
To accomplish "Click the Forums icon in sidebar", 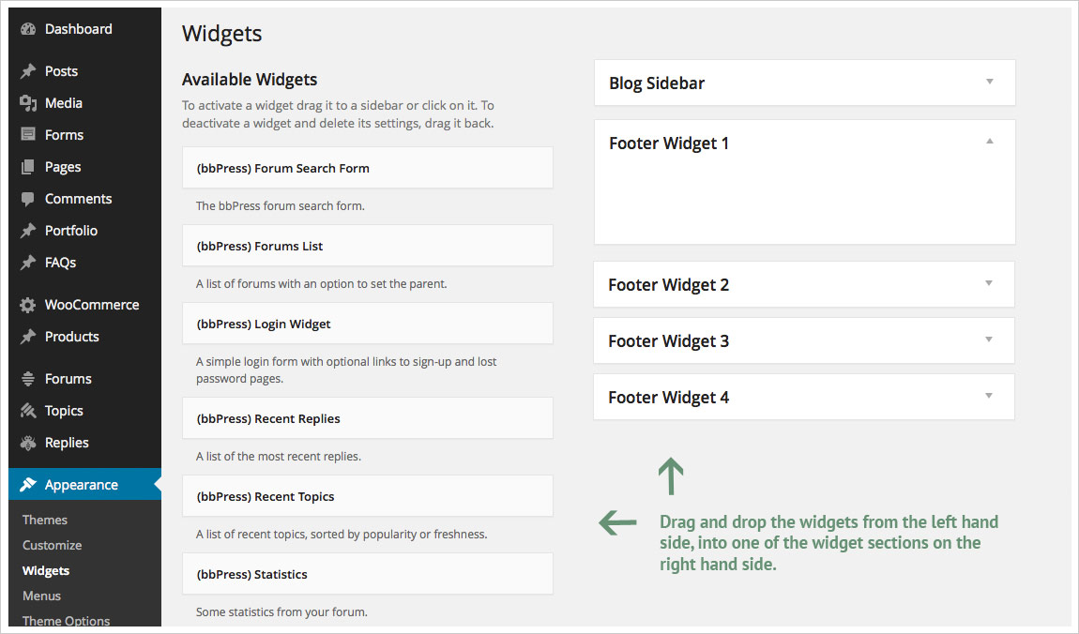I will [x=28, y=379].
